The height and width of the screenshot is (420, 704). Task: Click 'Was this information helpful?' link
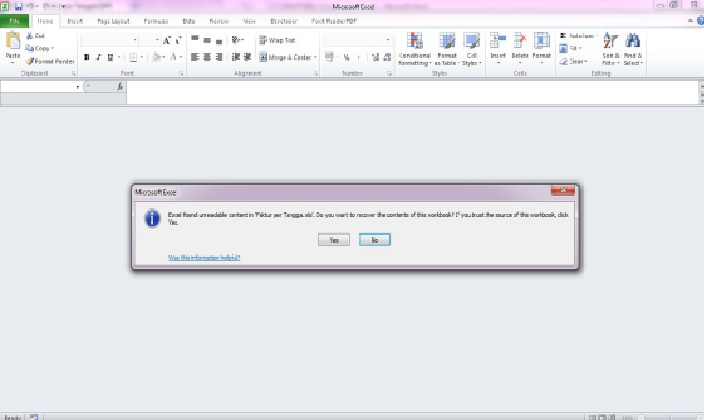[x=204, y=257]
